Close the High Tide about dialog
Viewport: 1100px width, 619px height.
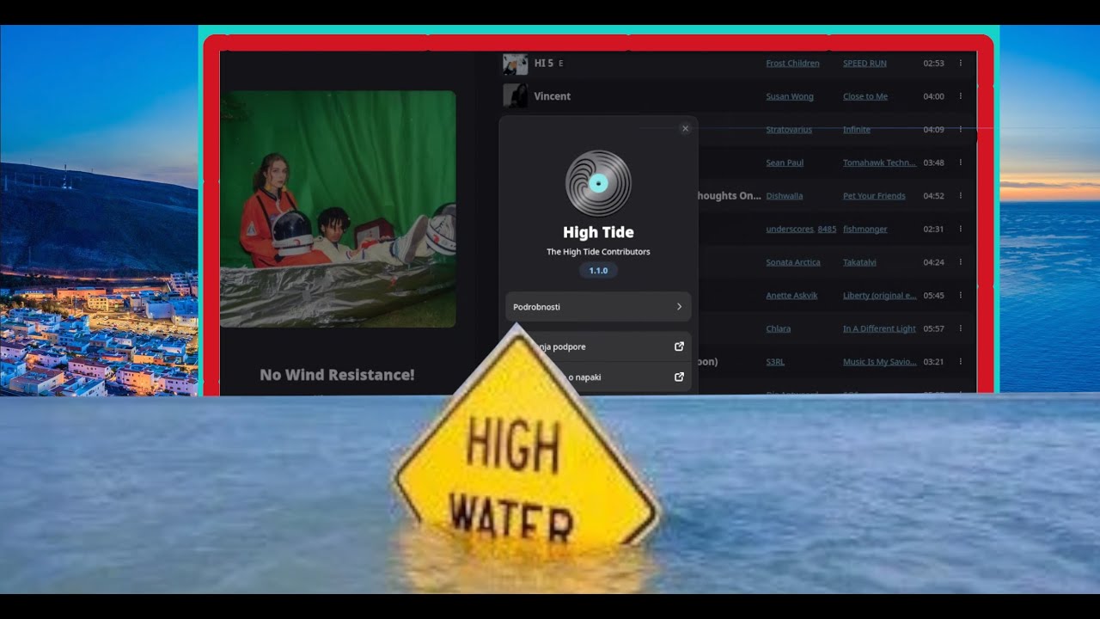click(685, 129)
